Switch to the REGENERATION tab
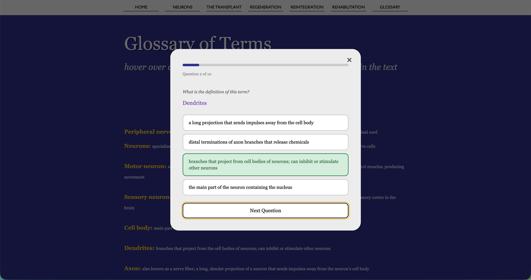 tap(265, 7)
